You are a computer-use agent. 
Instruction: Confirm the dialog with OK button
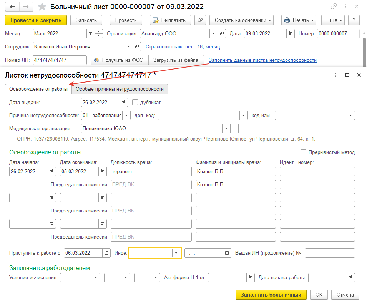point(319,295)
